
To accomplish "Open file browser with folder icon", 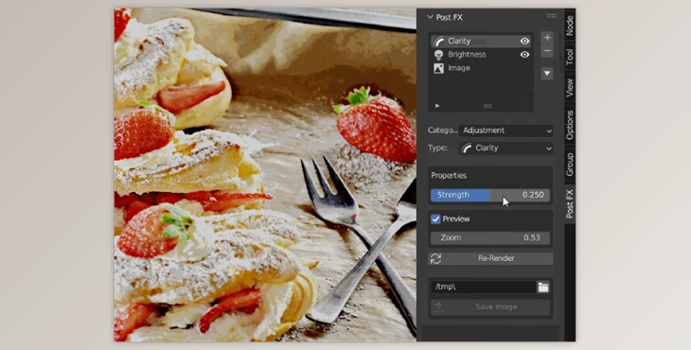I will point(543,288).
